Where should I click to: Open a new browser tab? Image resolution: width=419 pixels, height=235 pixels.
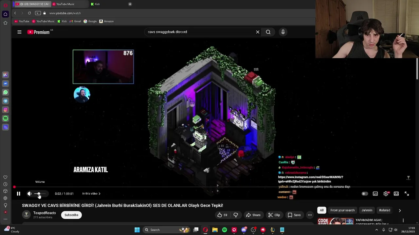(130, 4)
